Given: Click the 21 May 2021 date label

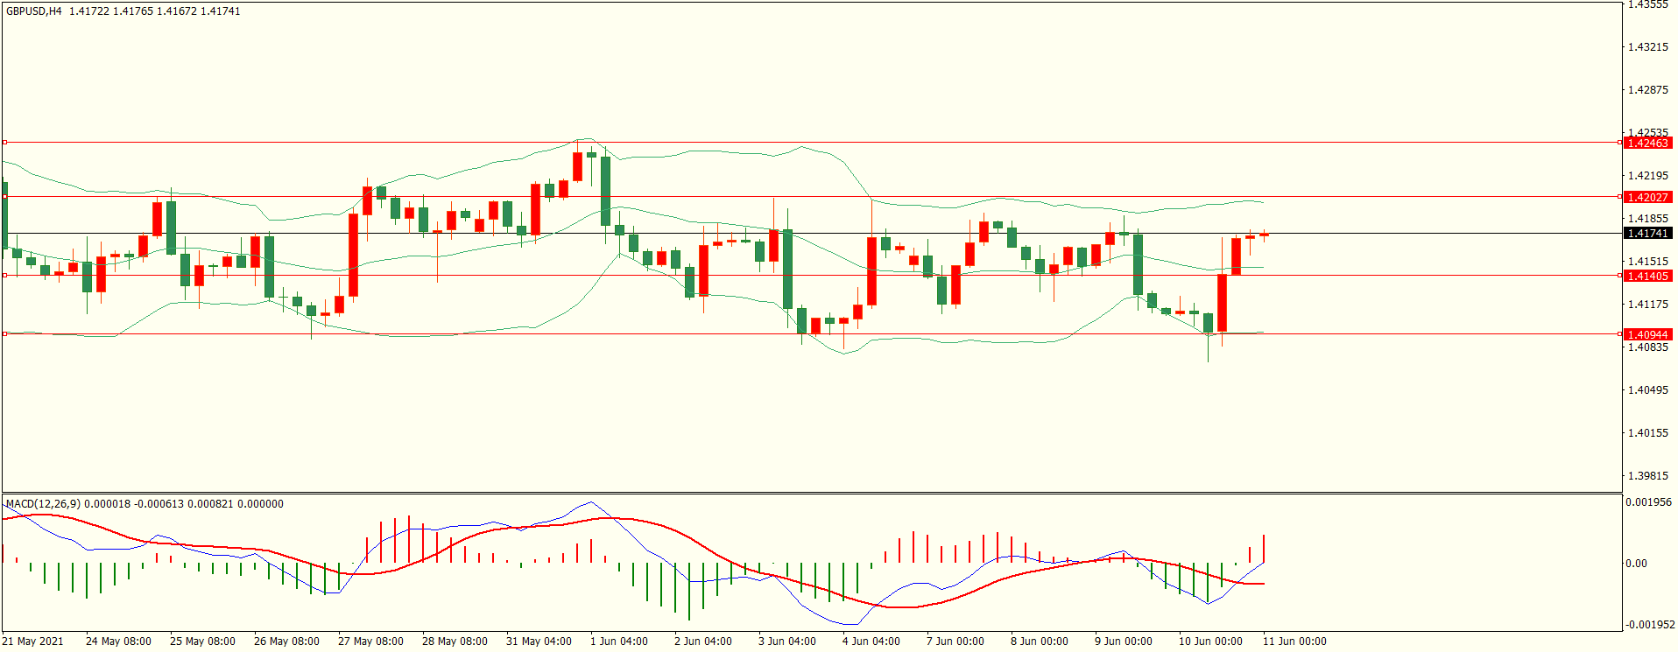Looking at the screenshot, I should tap(33, 641).
